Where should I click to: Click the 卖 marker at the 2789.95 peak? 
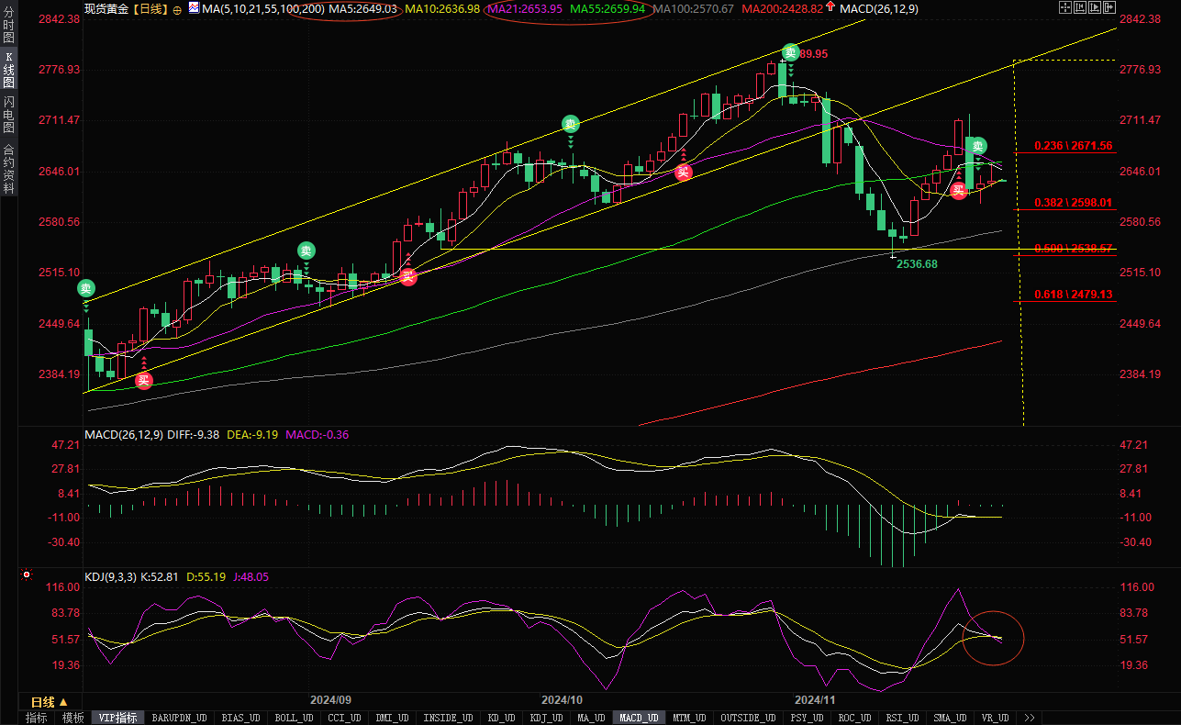pyautogui.click(x=790, y=52)
